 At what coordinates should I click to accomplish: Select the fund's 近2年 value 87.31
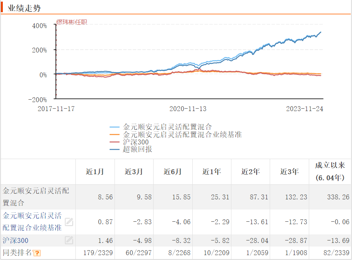pos(259,197)
